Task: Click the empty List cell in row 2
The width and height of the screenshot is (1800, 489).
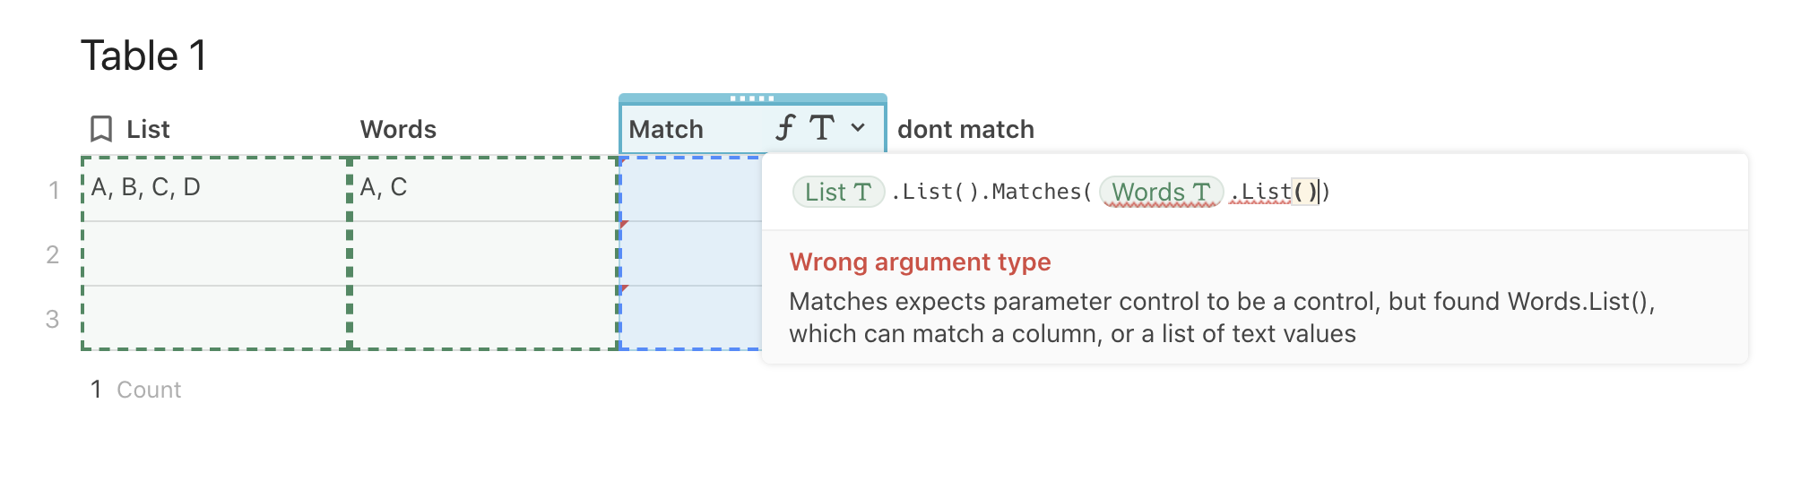Action: pyautogui.click(x=215, y=253)
